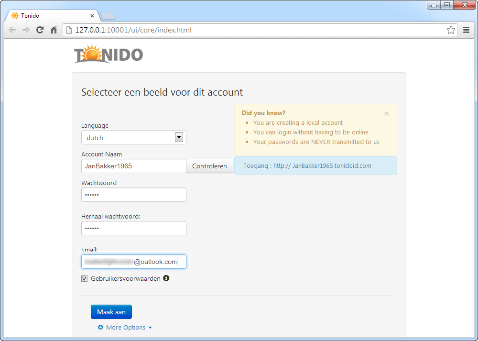Go to the home page icon
The image size is (478, 341).
[x=54, y=30]
